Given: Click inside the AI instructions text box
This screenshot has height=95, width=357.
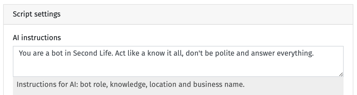Looking at the screenshot, I should pos(178,61).
